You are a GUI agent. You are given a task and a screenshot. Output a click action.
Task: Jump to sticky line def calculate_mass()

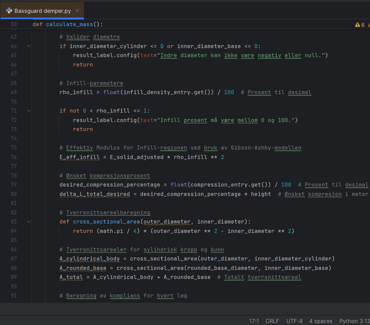pos(67,25)
